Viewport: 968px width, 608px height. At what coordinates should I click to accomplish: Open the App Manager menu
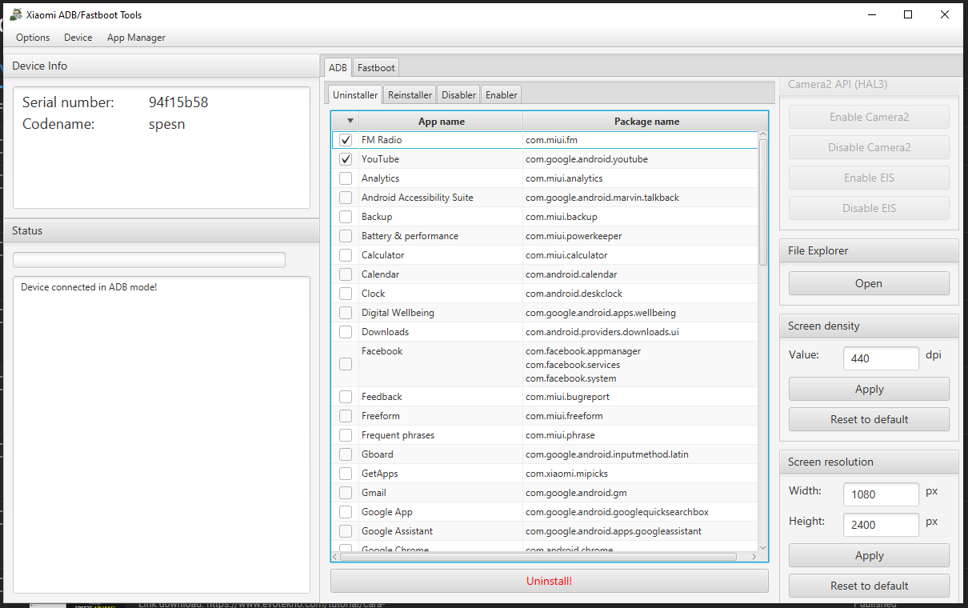136,38
